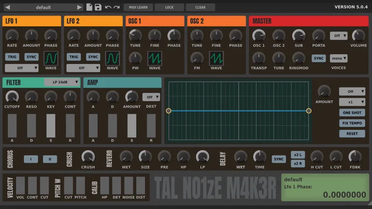Viewport: 372px width, 209px height.
Task: Click the Delay TIME knob
Action: (x=259, y=157)
